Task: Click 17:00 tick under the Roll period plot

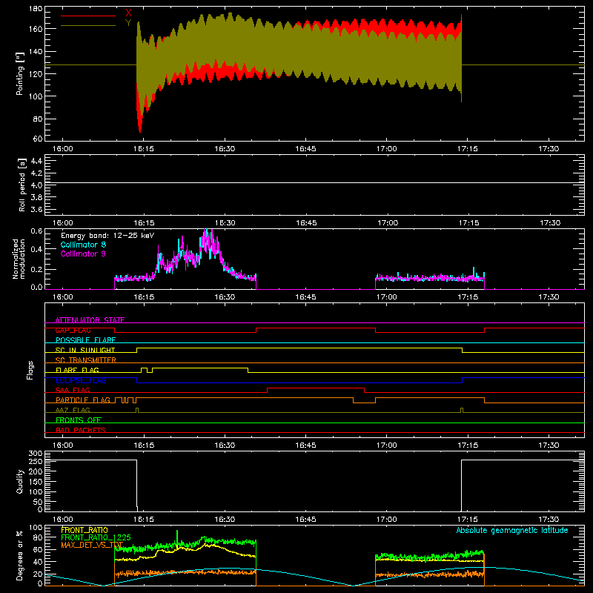Action: (x=387, y=223)
